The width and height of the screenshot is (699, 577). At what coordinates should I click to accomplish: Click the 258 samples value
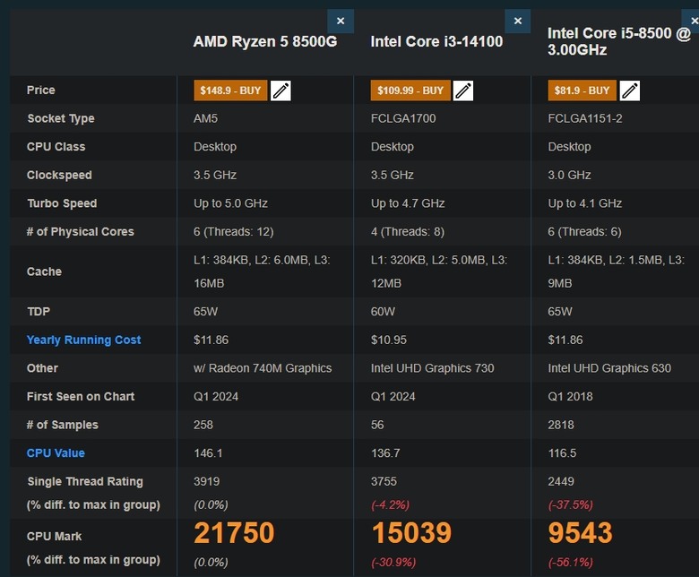tap(203, 425)
